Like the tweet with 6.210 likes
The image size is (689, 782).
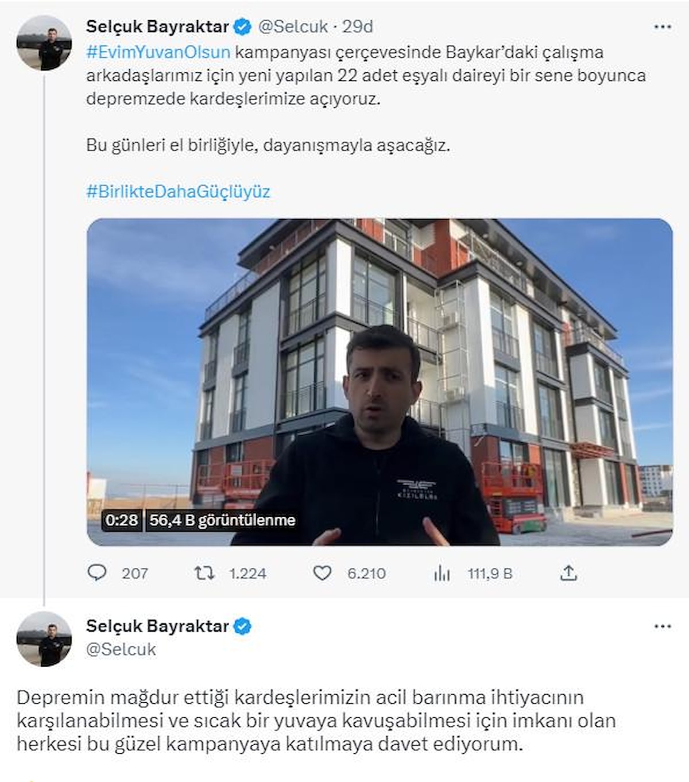point(322,572)
